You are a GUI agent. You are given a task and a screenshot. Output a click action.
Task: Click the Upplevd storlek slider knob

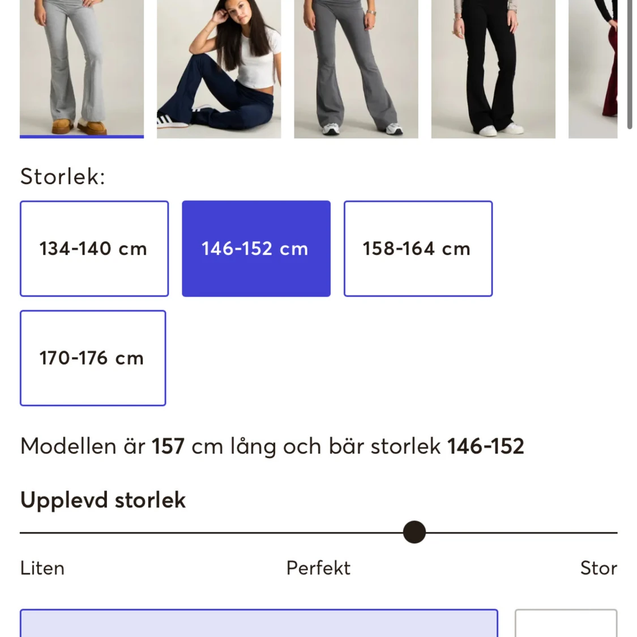click(414, 532)
